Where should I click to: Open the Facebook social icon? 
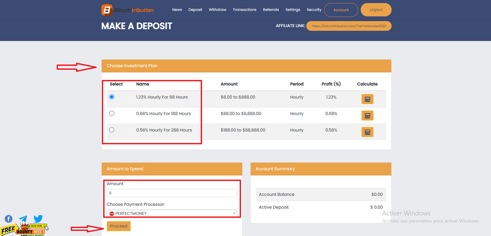click(8, 219)
